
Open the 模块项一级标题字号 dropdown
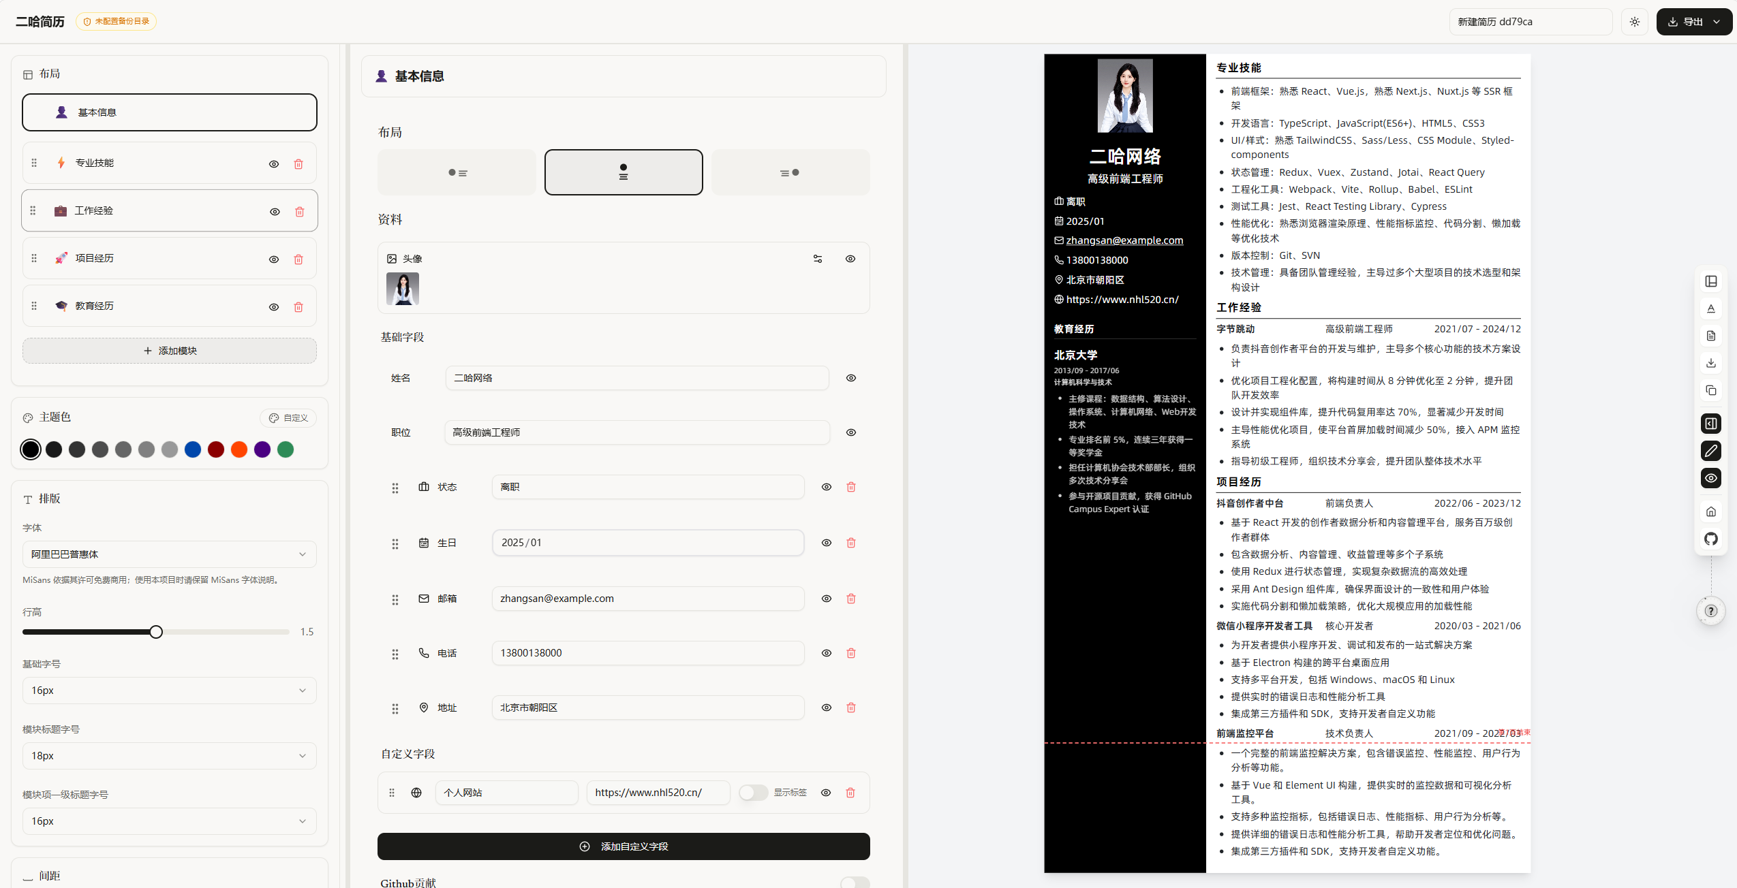pyautogui.click(x=170, y=821)
